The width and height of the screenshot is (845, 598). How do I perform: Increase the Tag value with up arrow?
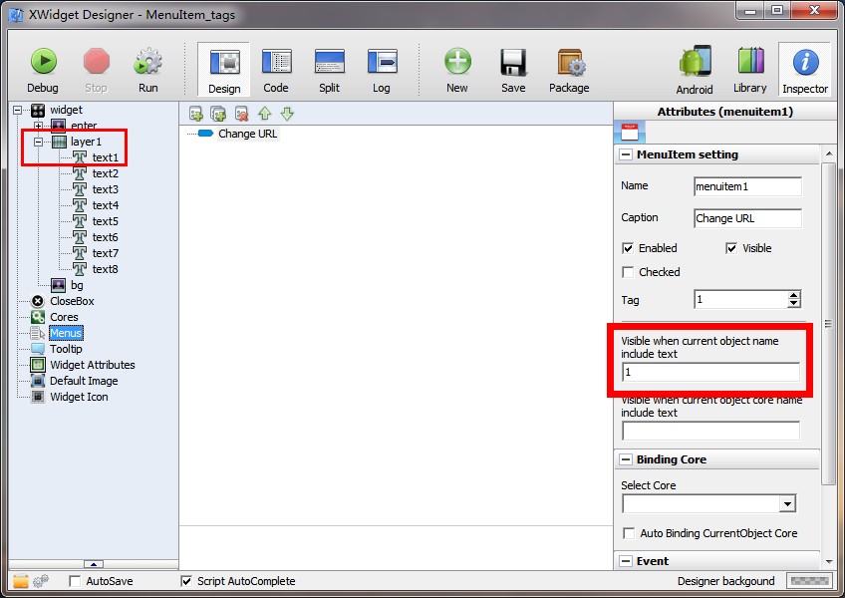794,295
